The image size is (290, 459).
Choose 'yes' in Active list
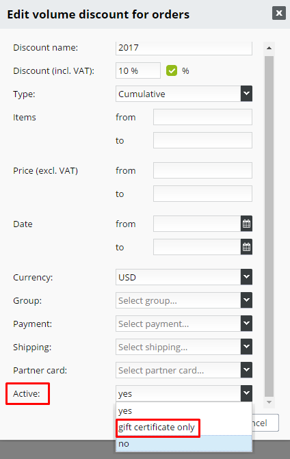click(184, 410)
